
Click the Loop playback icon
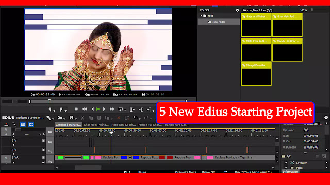(121, 109)
